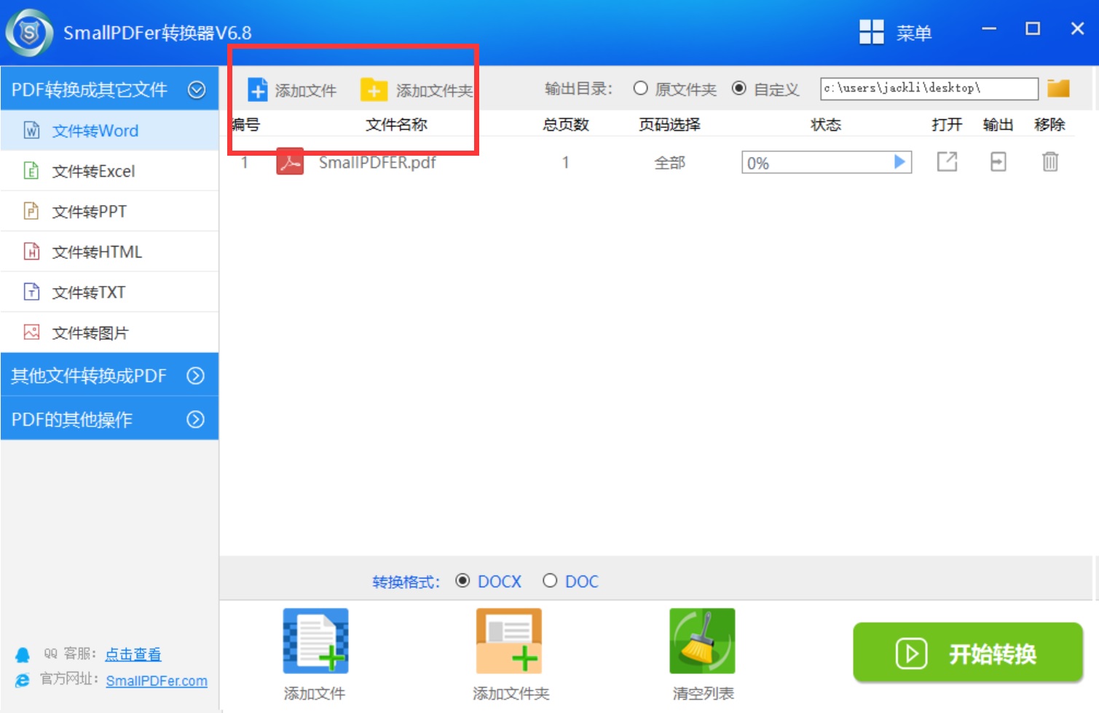Select 文件转Excel in sidebar

coord(109,171)
